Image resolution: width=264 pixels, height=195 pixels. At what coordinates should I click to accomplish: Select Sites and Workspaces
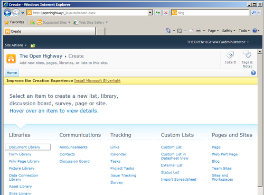click(x=222, y=177)
